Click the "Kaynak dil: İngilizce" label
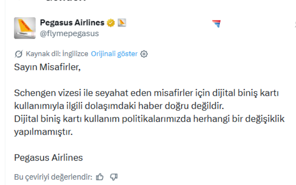The image size is (296, 185). [57, 54]
